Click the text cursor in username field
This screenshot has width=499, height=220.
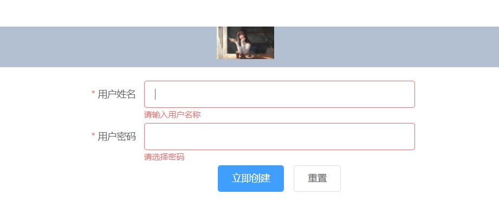(x=155, y=94)
